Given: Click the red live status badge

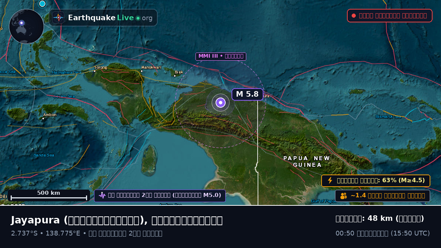Looking at the screenshot, I should pos(390,16).
